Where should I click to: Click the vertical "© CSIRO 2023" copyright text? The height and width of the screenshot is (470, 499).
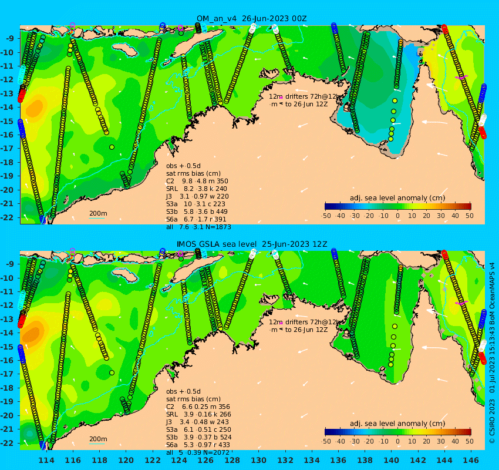click(x=492, y=421)
